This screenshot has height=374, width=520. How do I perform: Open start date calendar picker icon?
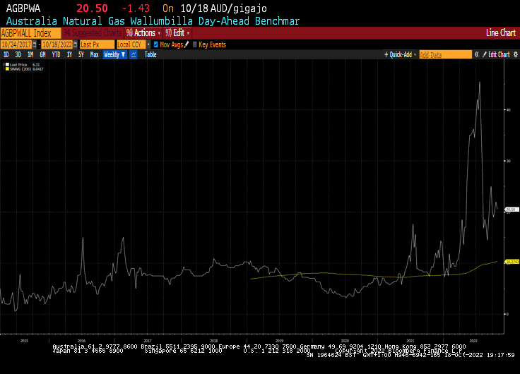pyautogui.click(x=35, y=44)
